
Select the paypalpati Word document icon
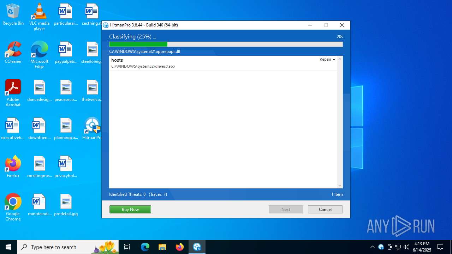point(66,53)
